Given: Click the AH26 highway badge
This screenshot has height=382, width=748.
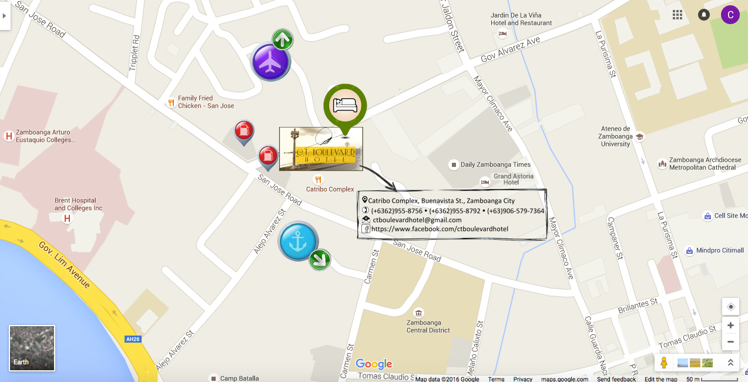Looking at the screenshot, I should 133,339.
